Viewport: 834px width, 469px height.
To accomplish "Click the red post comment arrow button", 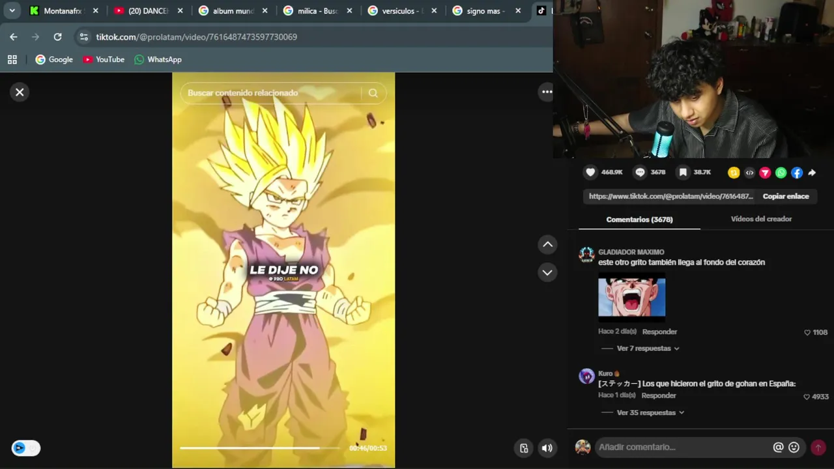I will pyautogui.click(x=818, y=448).
